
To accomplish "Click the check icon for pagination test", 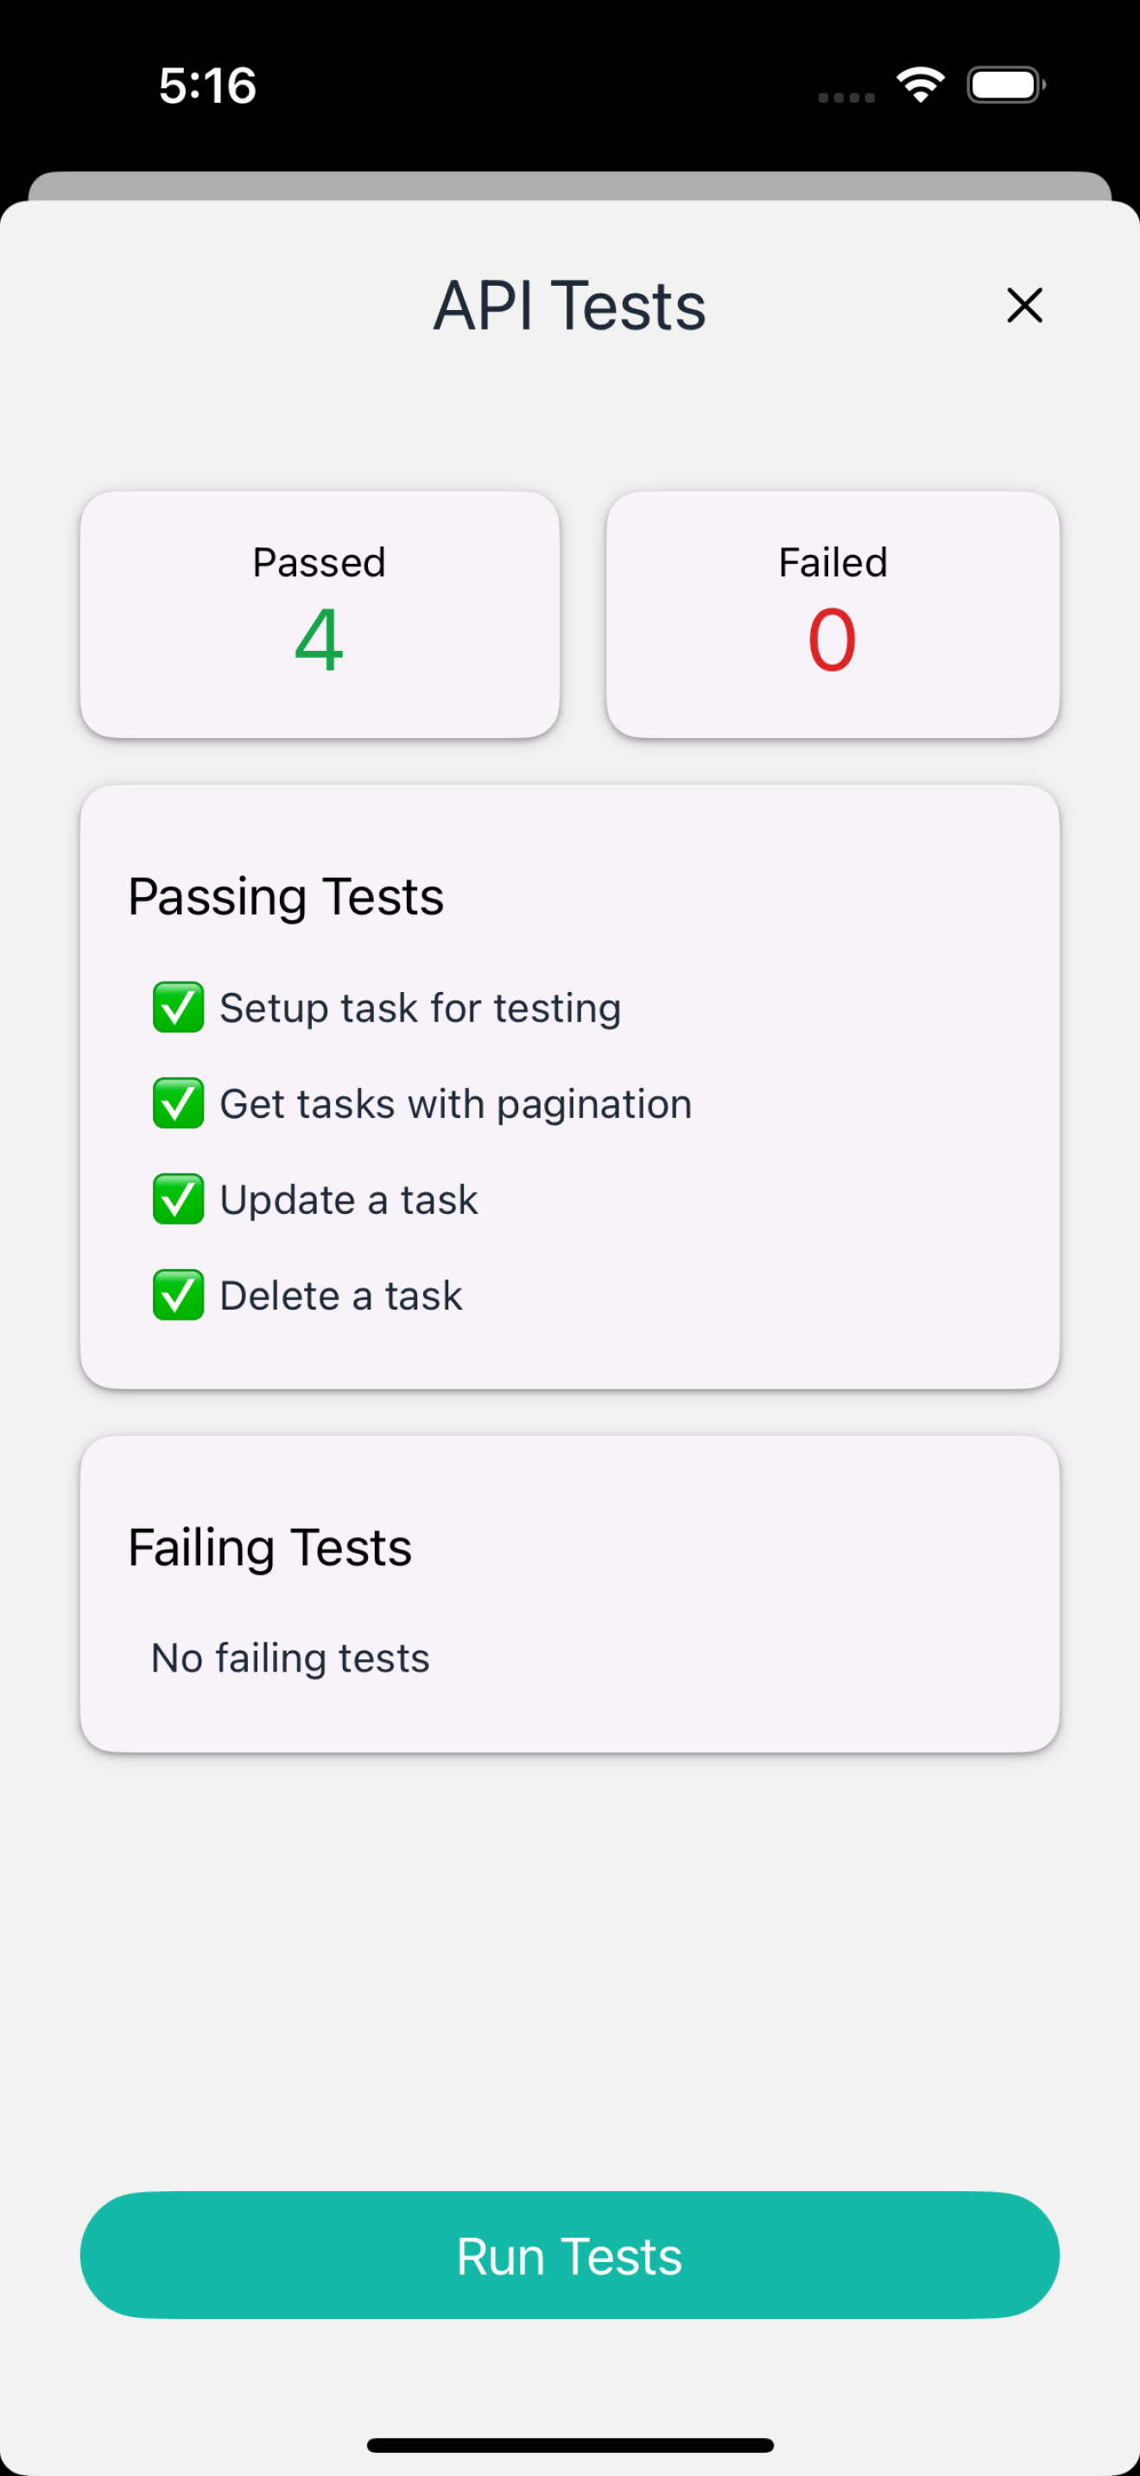I will coord(179,1103).
